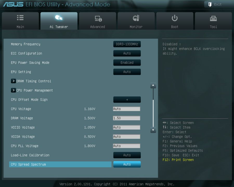Open Advanced settings via its icon

tap(97, 18)
